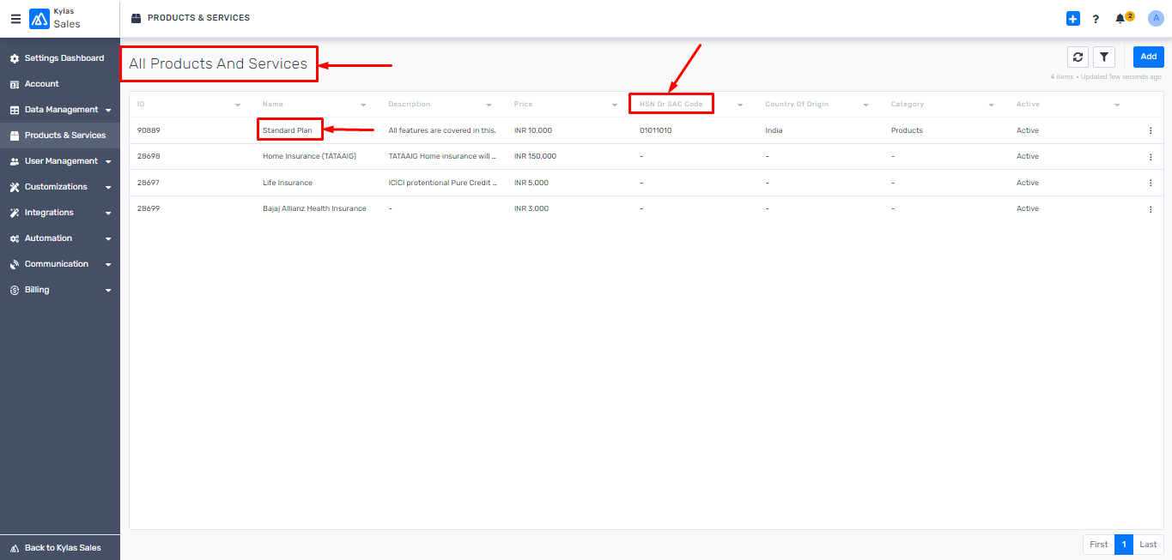Open the hamburger menu icon
Image resolution: width=1172 pixels, height=560 pixels.
pyautogui.click(x=15, y=19)
